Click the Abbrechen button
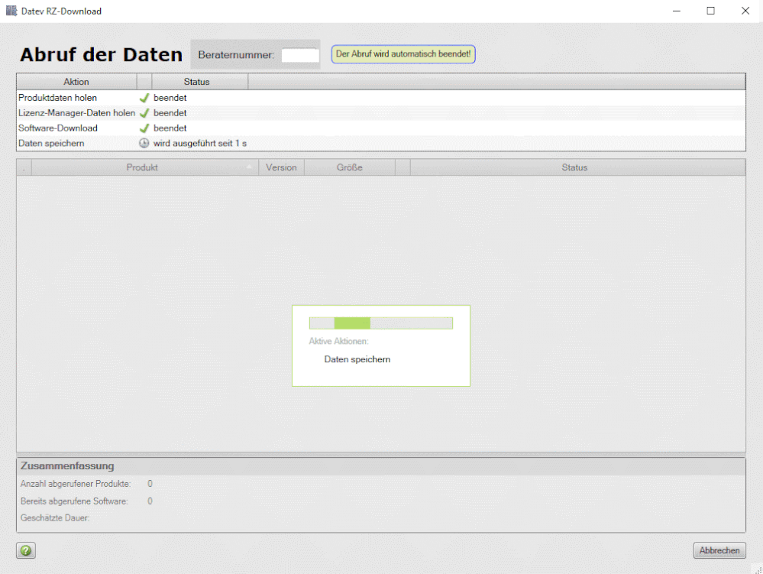This screenshot has width=763, height=574. tap(719, 550)
